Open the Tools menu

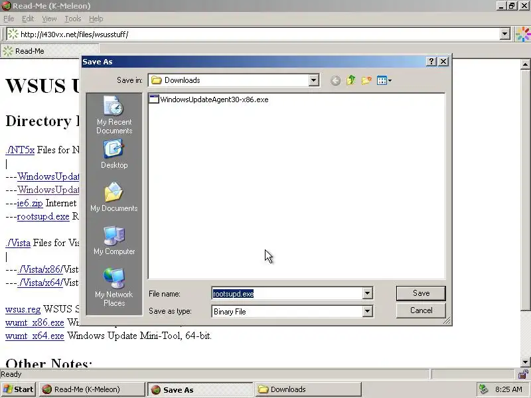[73, 19]
